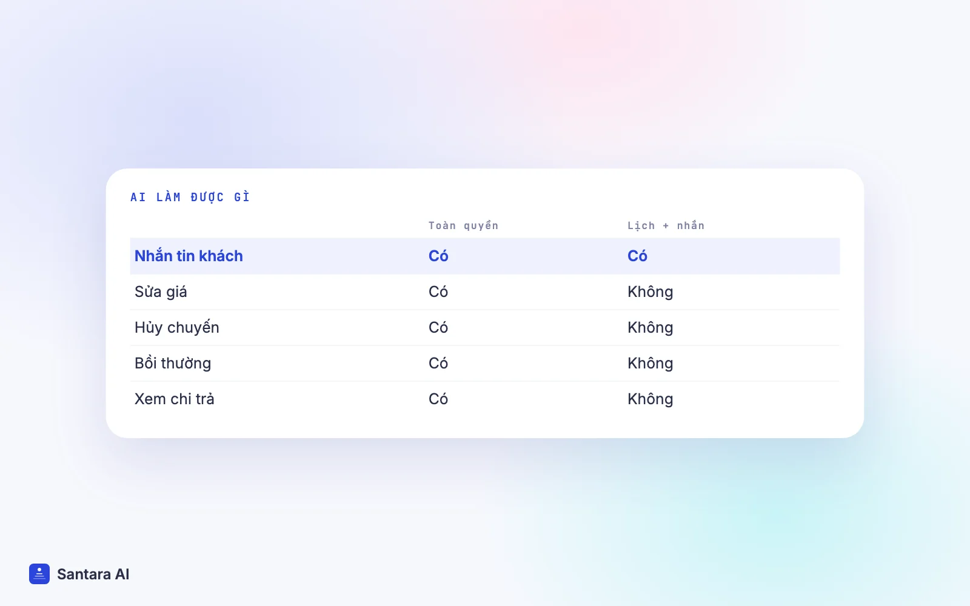Click the Santara AI brand name
Viewport: 970px width, 606px height.
pyautogui.click(x=93, y=574)
